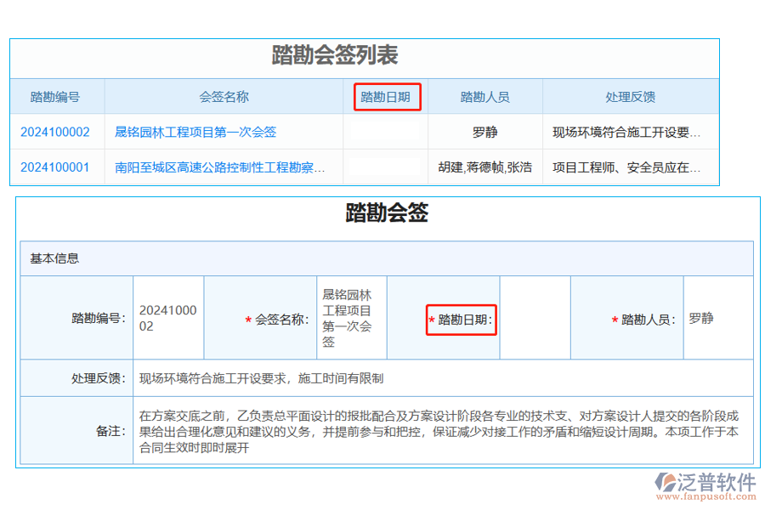Click feedback cell starting 现场环境符合施工
This screenshot has width=765, height=510.
click(x=626, y=132)
